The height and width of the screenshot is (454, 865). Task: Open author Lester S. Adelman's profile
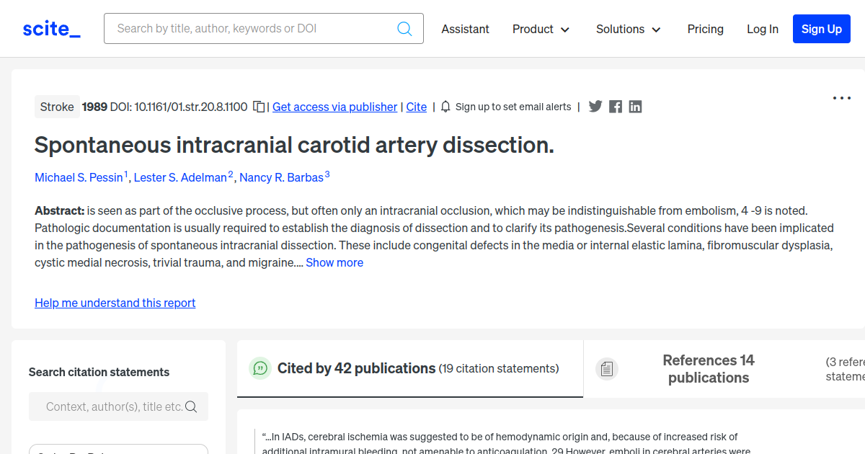click(x=180, y=177)
